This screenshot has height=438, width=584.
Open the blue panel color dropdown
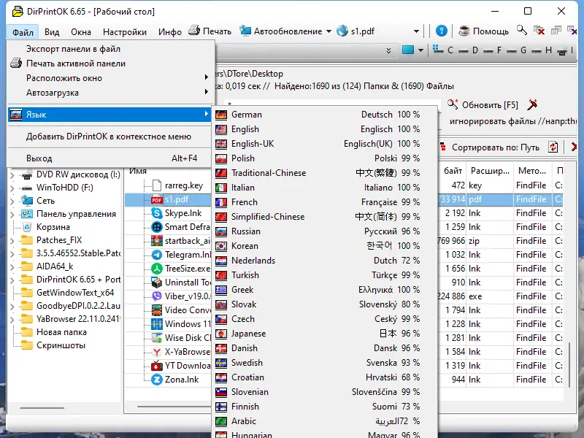point(420,50)
